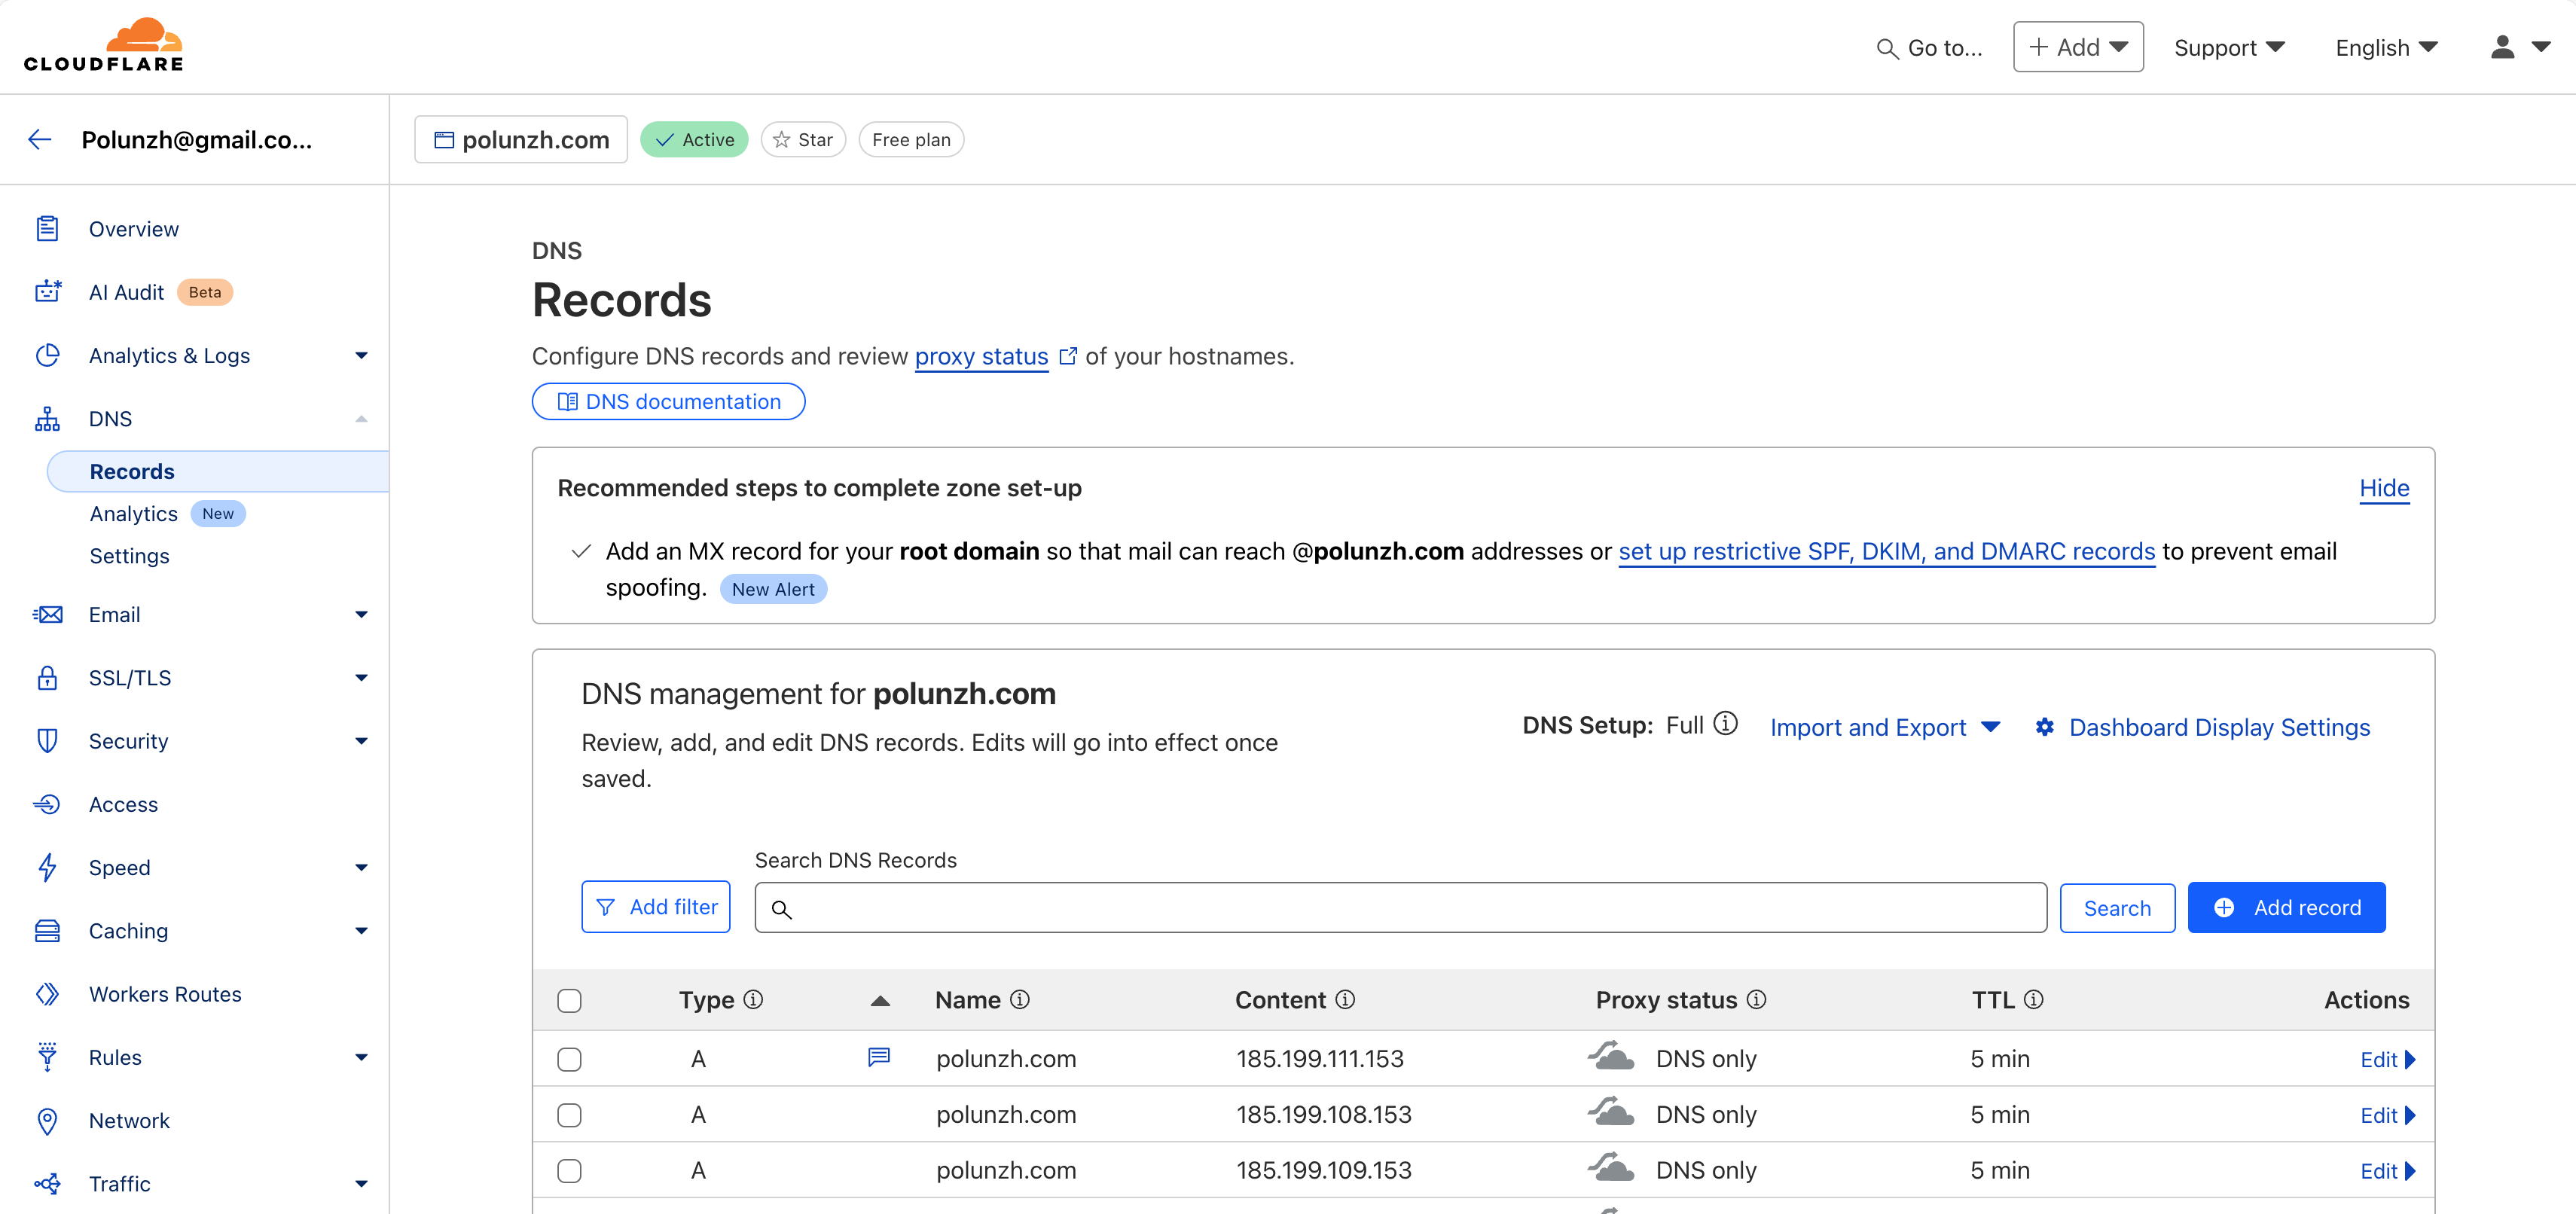
Task: Click the TTL column info icon
Action: tap(2034, 1000)
